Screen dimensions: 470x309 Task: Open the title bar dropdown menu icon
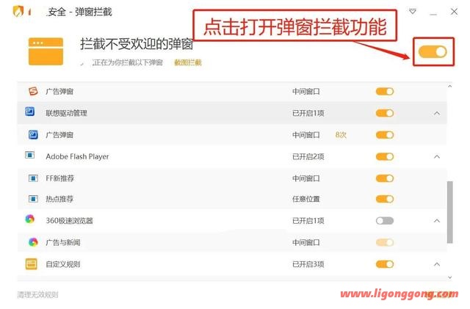tap(413, 12)
